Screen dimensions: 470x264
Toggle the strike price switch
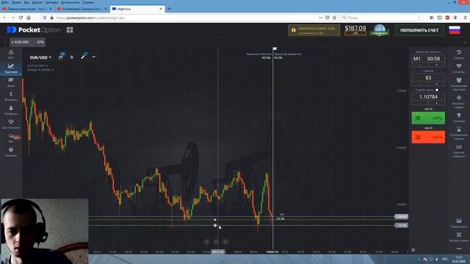pyautogui.click(x=437, y=89)
